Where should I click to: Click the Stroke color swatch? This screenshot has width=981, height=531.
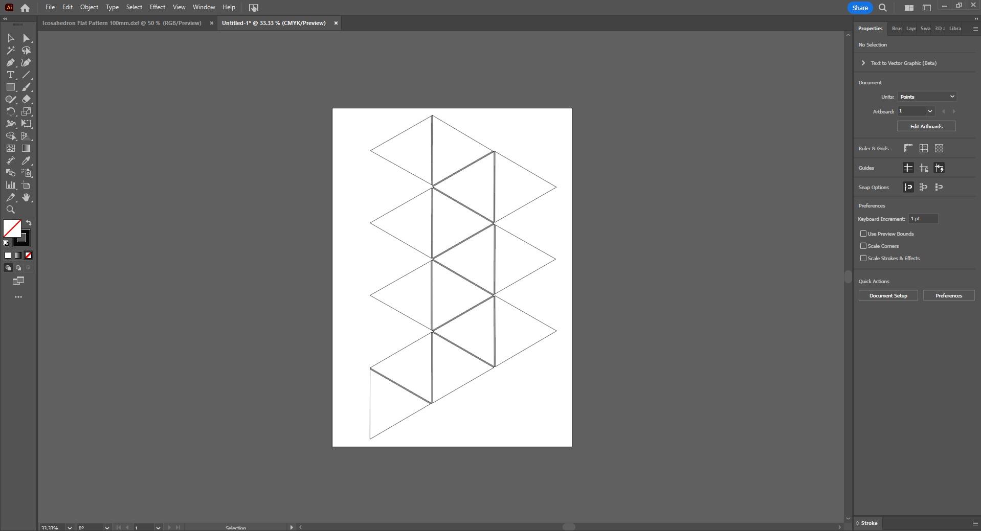click(25, 240)
